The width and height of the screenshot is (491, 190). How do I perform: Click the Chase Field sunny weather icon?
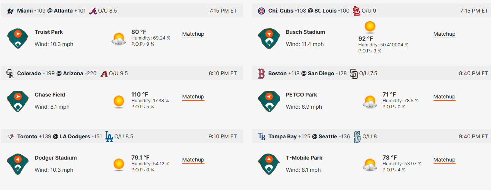[x=119, y=101]
